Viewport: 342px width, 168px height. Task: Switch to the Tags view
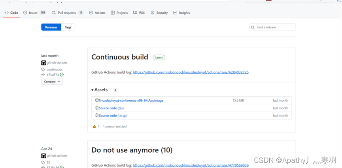tap(68, 27)
